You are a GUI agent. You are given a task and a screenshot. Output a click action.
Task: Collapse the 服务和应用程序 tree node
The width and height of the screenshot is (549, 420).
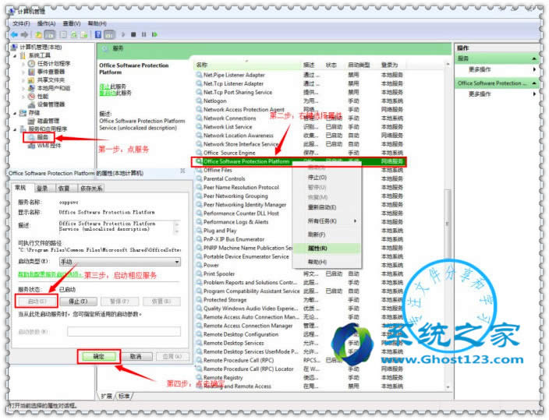15,129
